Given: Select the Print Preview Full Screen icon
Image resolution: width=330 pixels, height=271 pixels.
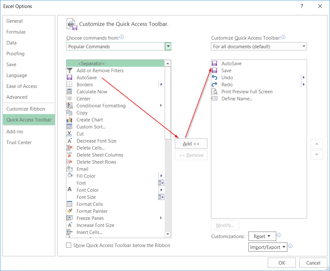Looking at the screenshot, I should point(214,92).
